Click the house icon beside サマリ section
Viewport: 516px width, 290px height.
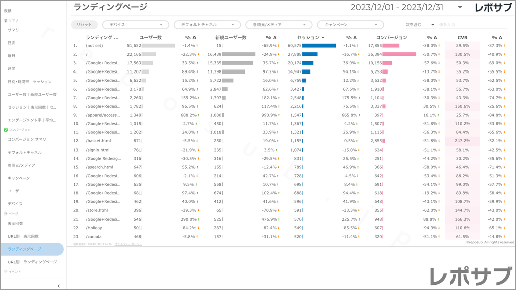point(6,21)
